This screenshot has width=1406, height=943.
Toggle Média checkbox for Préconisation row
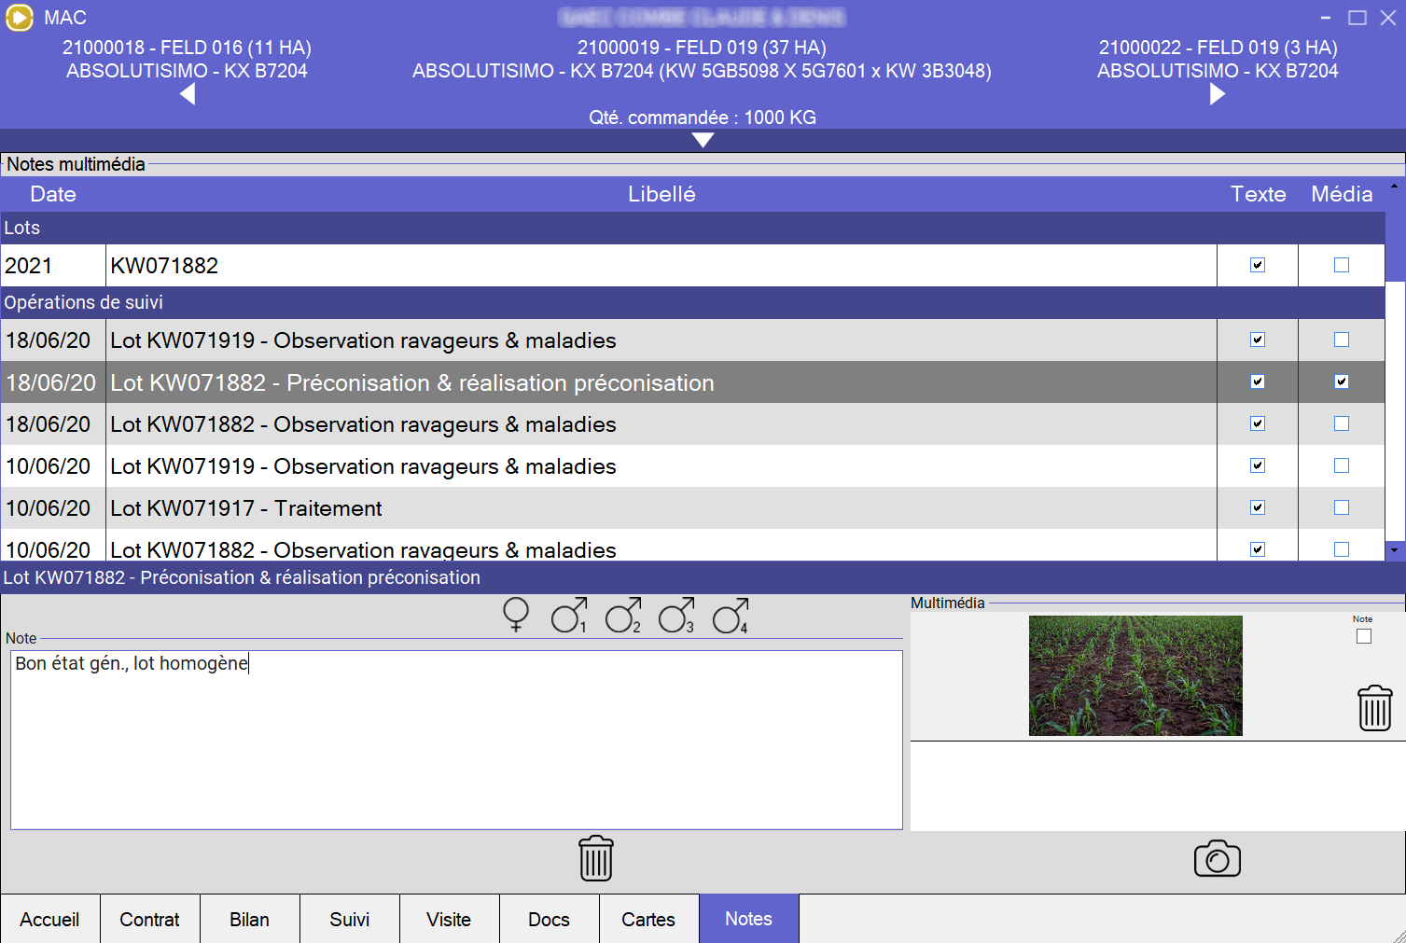[x=1342, y=381]
